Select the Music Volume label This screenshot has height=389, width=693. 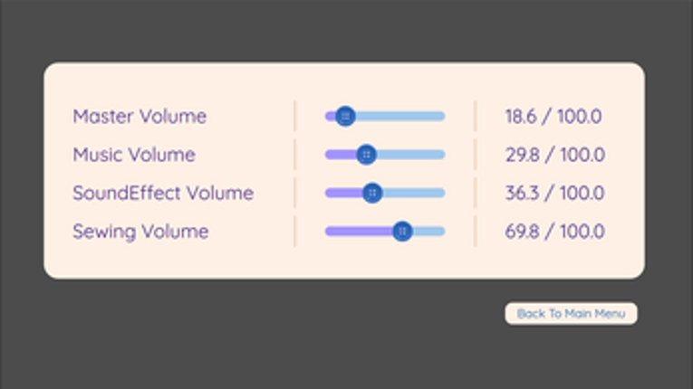click(x=134, y=155)
